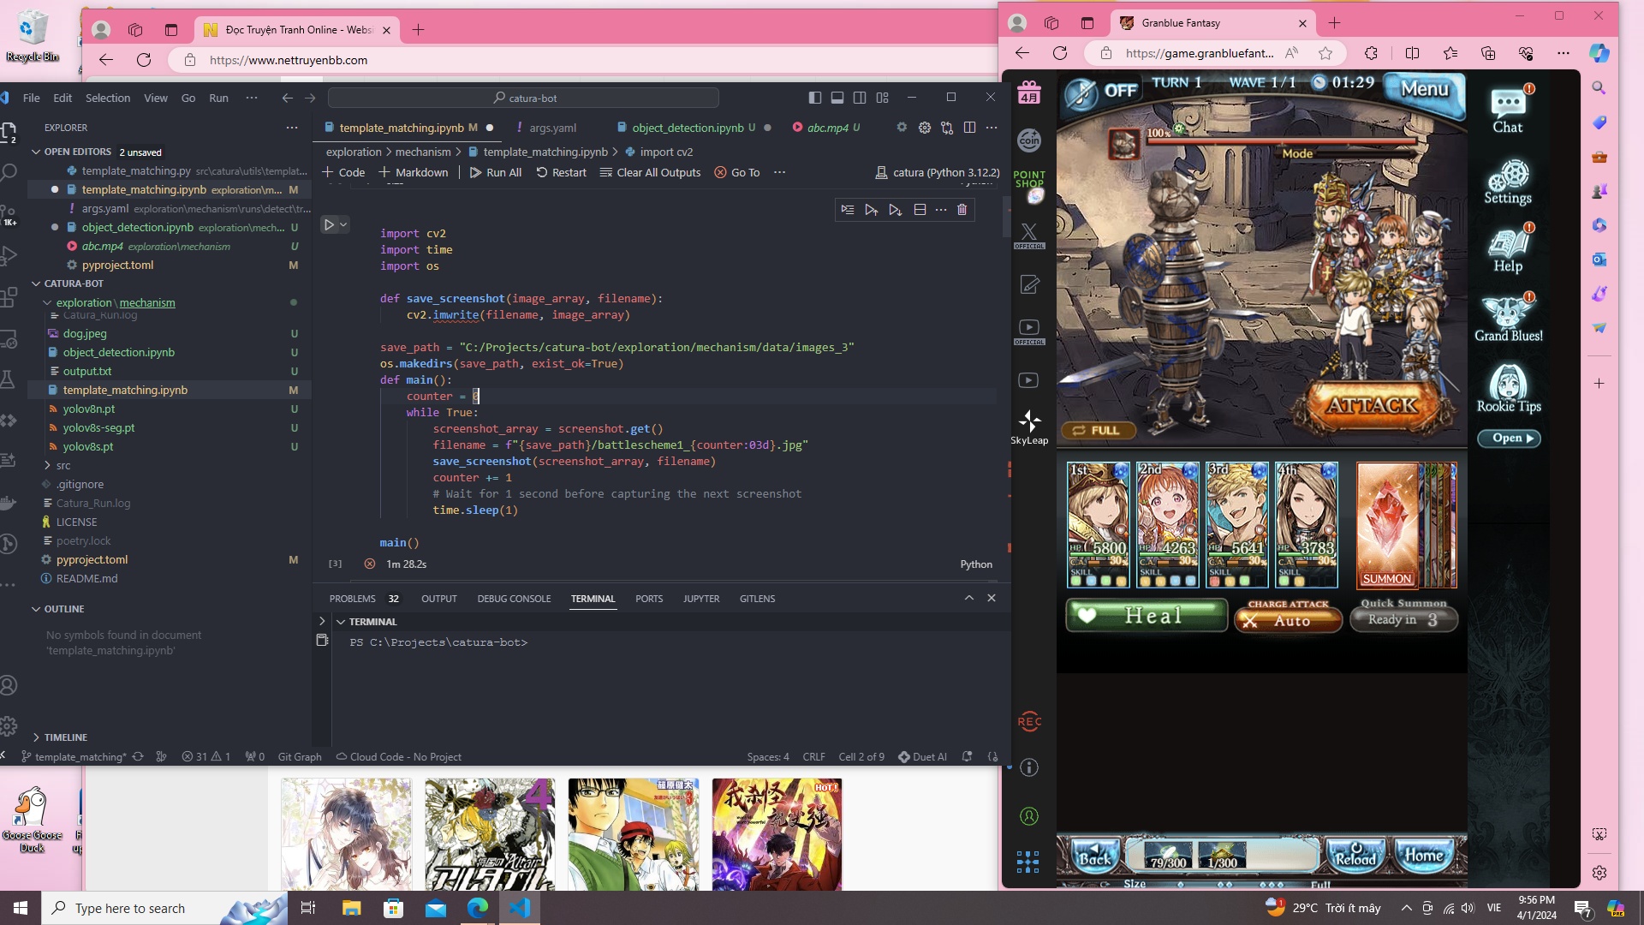Toggle the FULL auto mode button
The height and width of the screenshot is (925, 1644).
[1099, 430]
